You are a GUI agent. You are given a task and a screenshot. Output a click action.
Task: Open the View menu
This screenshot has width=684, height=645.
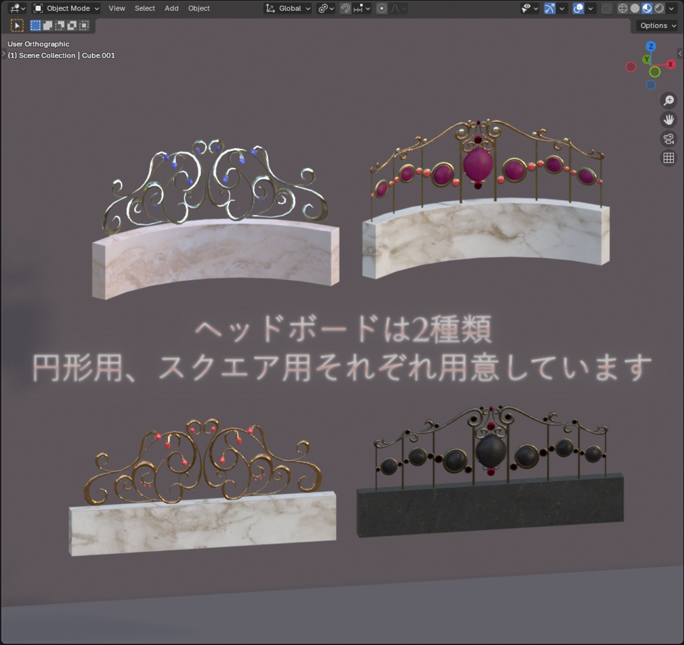[117, 8]
